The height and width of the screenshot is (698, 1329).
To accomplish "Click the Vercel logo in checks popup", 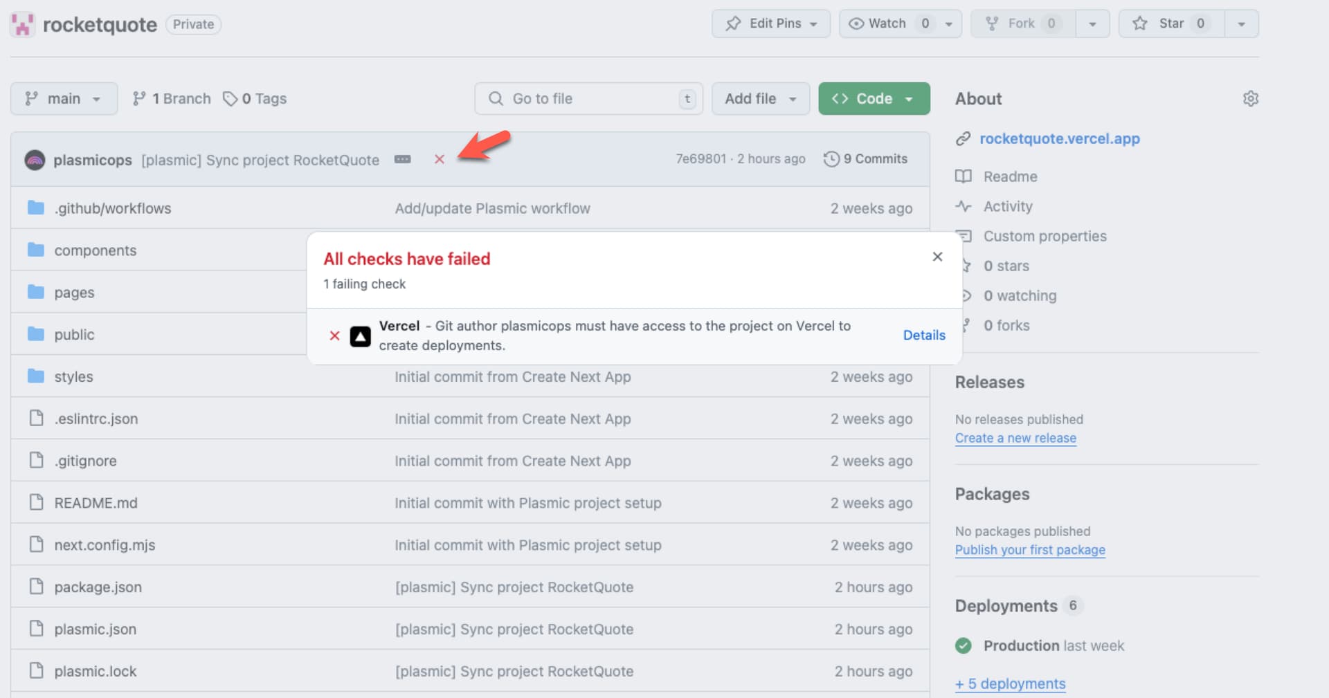I will point(360,336).
